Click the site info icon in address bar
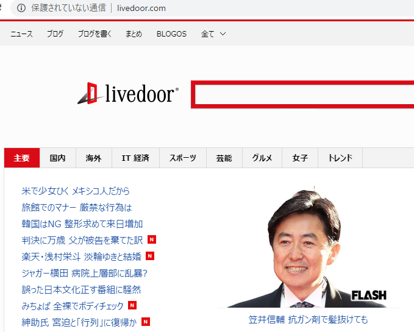The width and height of the screenshot is (414, 332). pos(21,8)
